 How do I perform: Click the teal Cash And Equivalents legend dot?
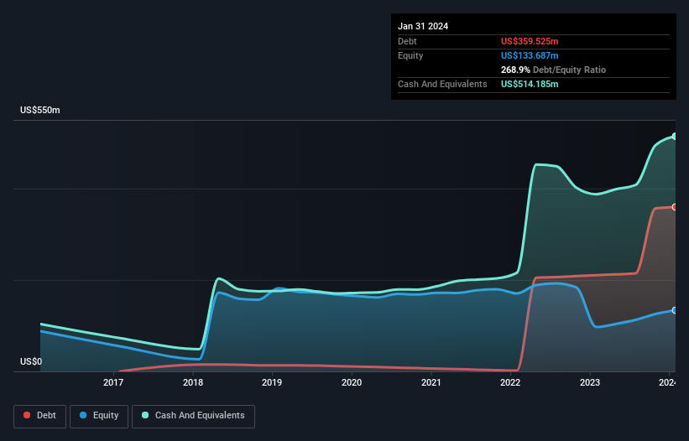click(145, 415)
